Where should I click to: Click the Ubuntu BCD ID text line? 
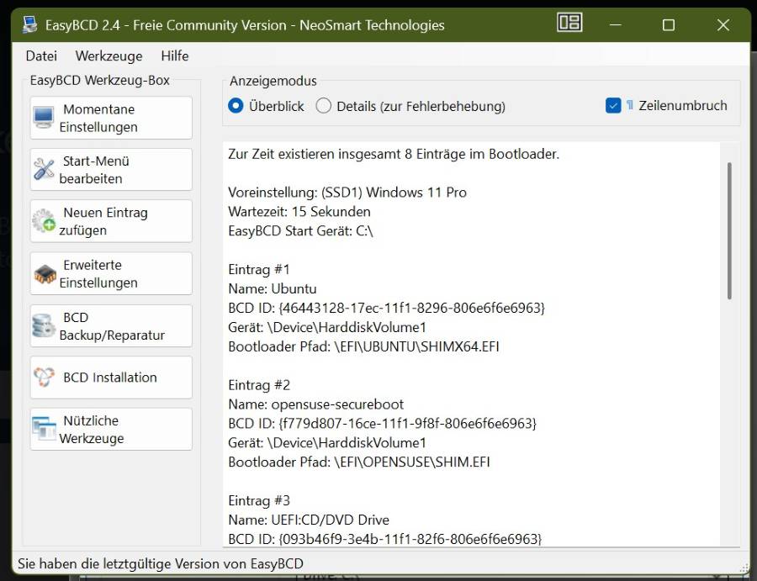386,308
